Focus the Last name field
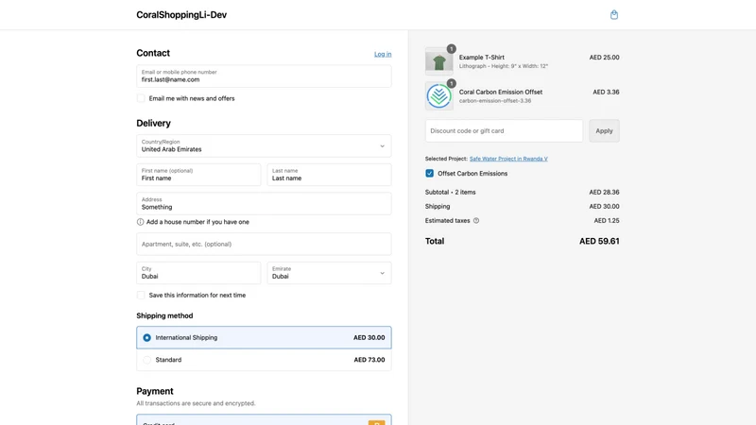756x425 pixels. pos(329,175)
